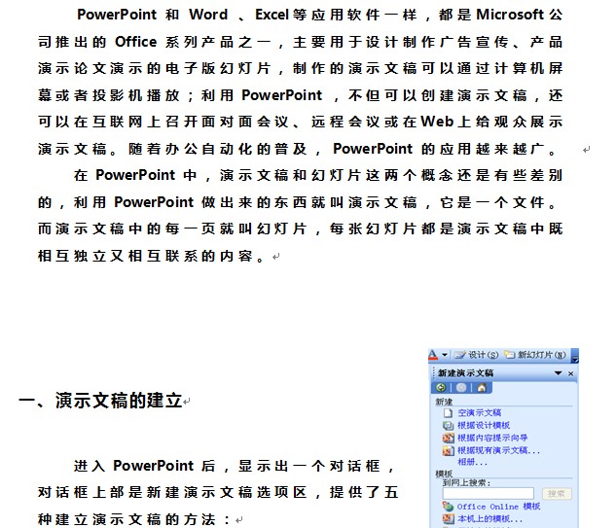Click the 新建演示文稿 pane title
Image resolution: width=616 pixels, height=528 pixels.
coord(465,373)
